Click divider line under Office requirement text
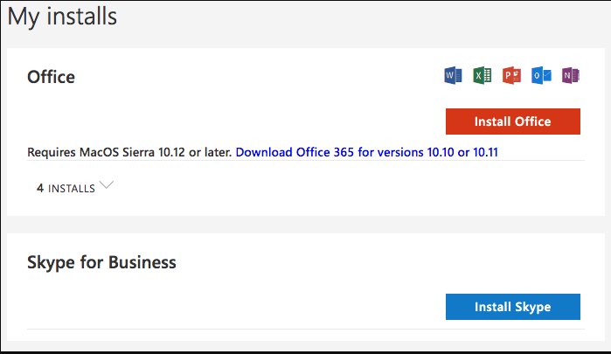Viewport: 611px width, 354px height. pos(306,161)
